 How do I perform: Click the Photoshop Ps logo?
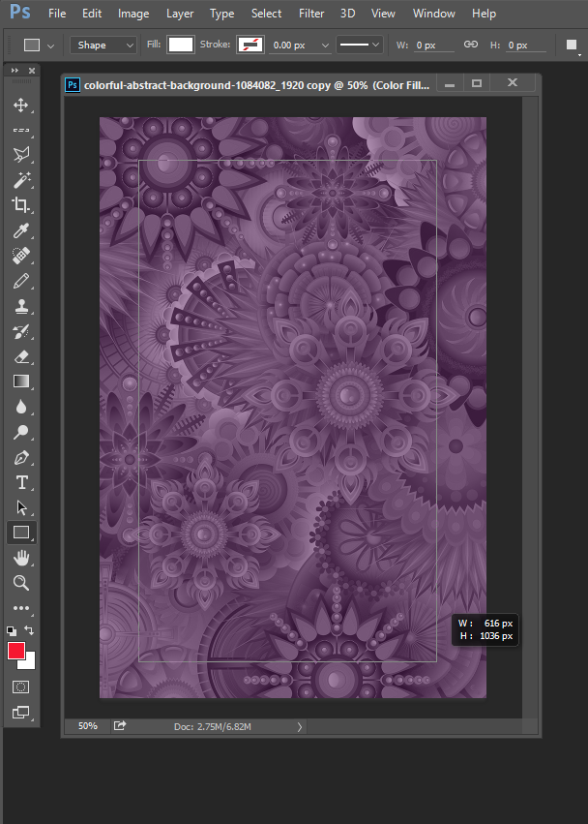tap(20, 12)
